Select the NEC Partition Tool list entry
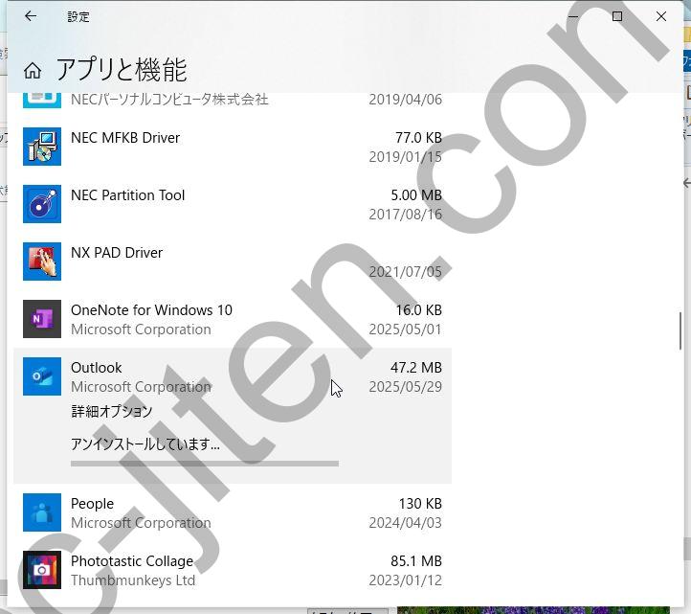The width and height of the screenshot is (691, 614). [128, 195]
